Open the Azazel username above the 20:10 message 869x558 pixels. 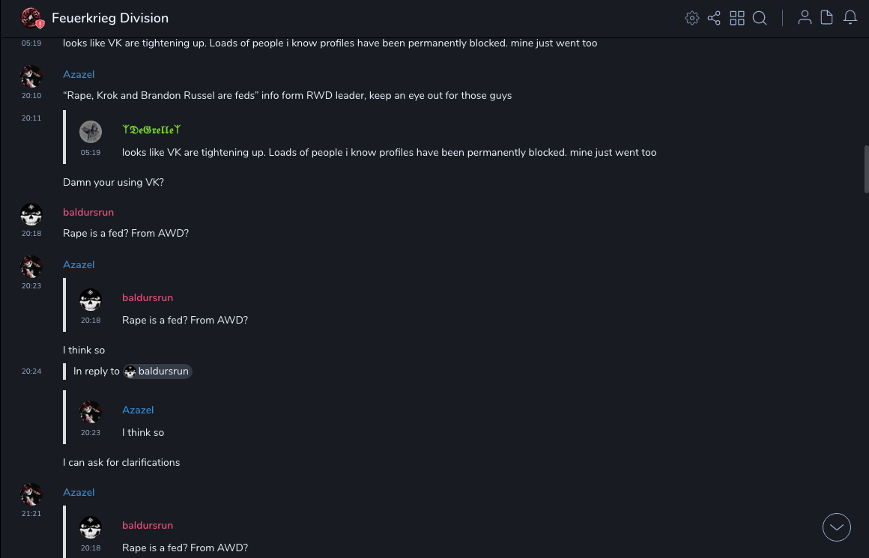tap(79, 74)
